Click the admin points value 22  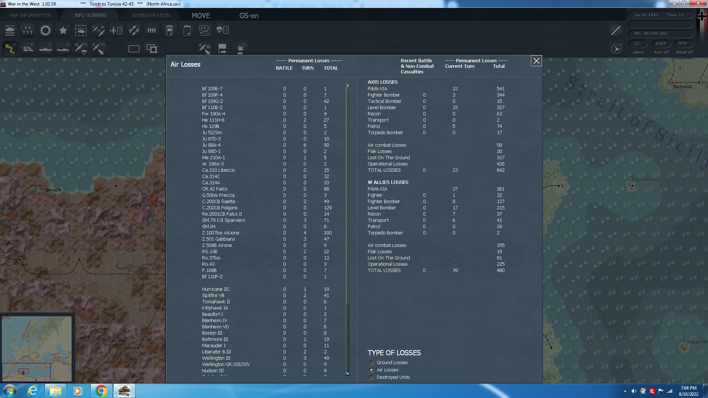[x=637, y=43]
